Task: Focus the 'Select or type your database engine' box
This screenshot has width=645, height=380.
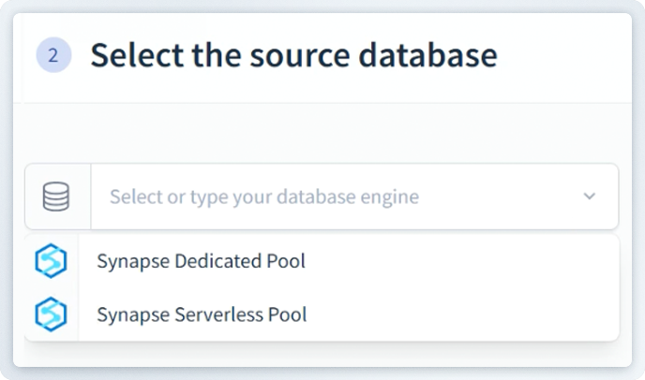Action: tap(328, 197)
